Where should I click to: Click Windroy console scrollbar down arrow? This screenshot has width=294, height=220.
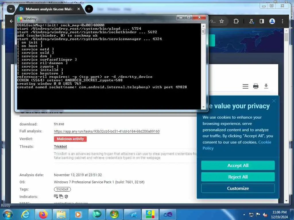point(203,107)
